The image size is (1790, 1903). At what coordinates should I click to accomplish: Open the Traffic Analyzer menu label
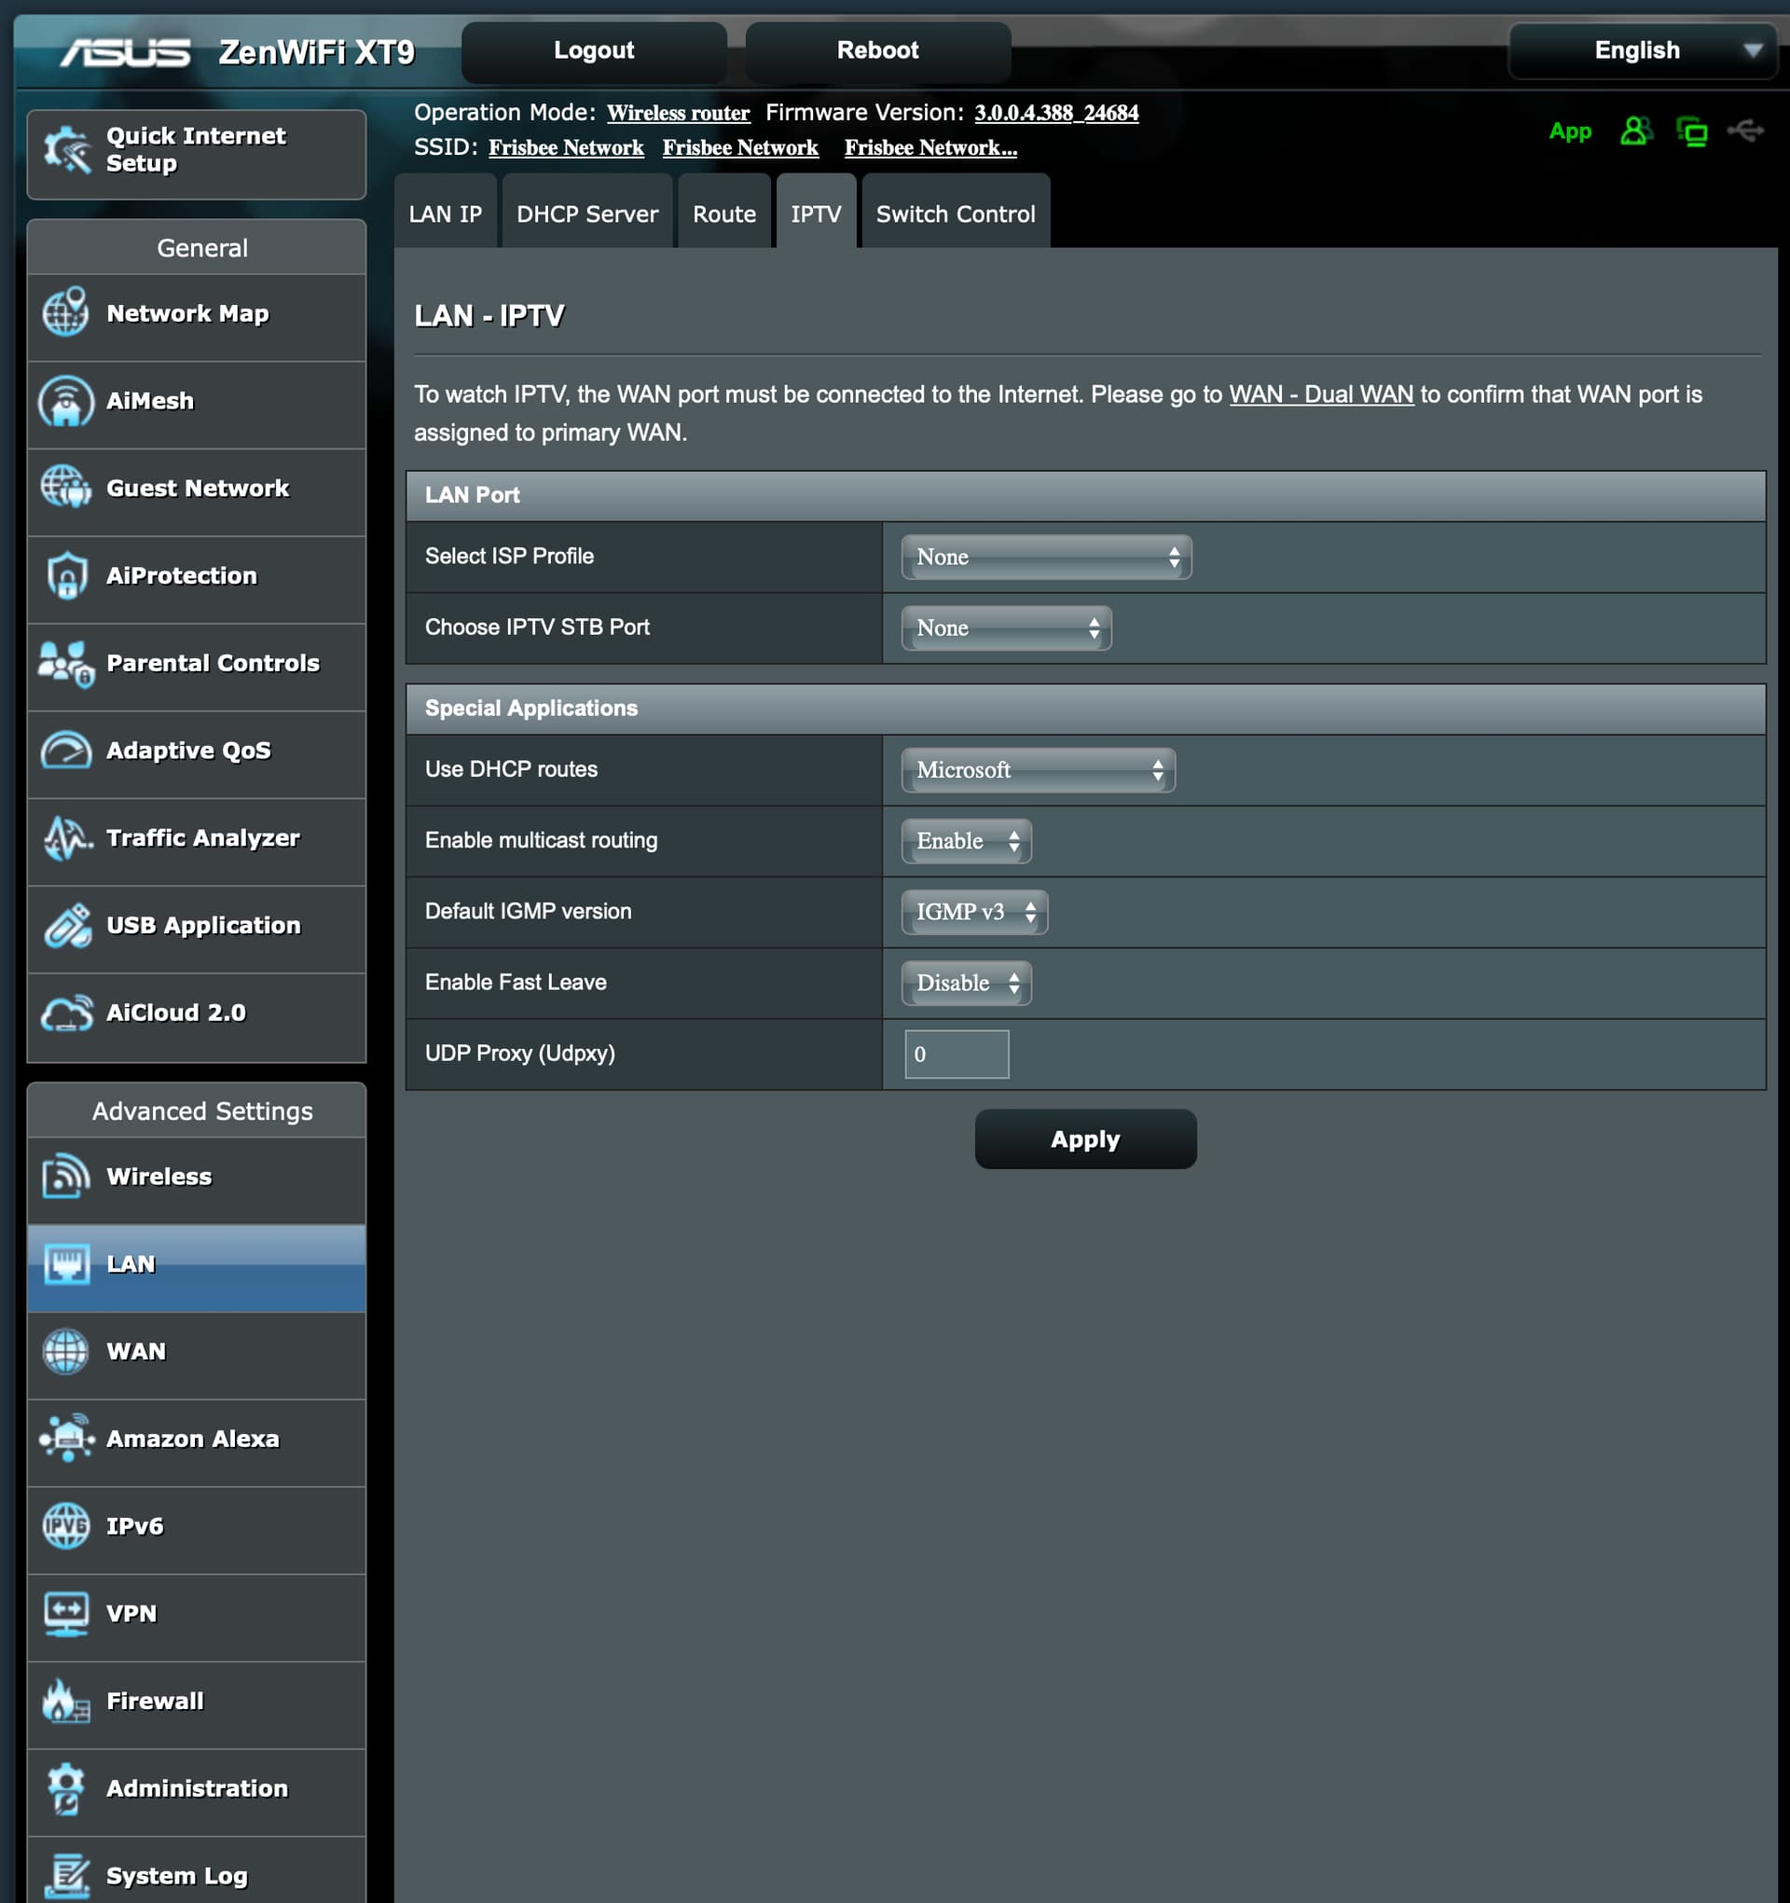[x=203, y=837]
